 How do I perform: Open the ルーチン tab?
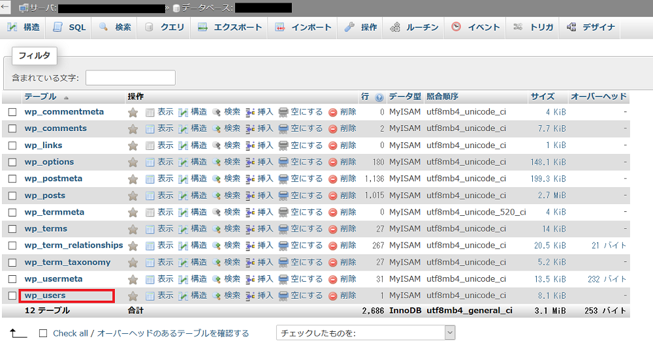pyautogui.click(x=414, y=27)
